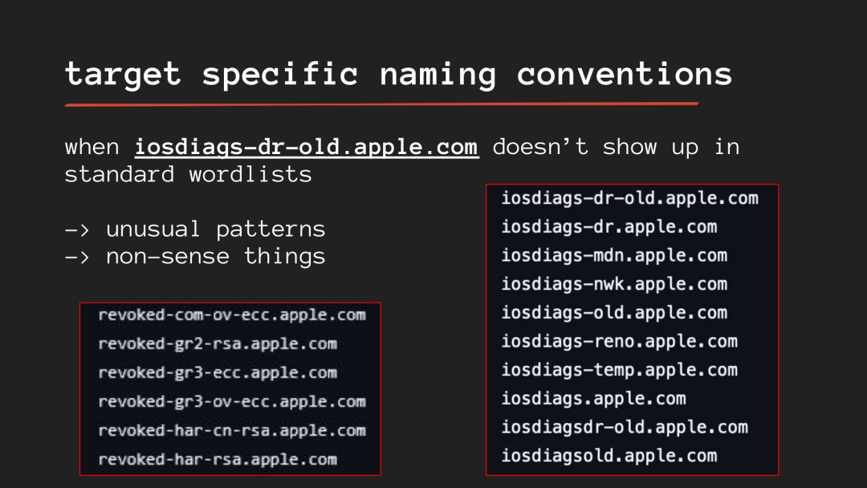
Task: Select revoked-har-rsa.apple.com entry
Action: pyautogui.click(x=218, y=459)
